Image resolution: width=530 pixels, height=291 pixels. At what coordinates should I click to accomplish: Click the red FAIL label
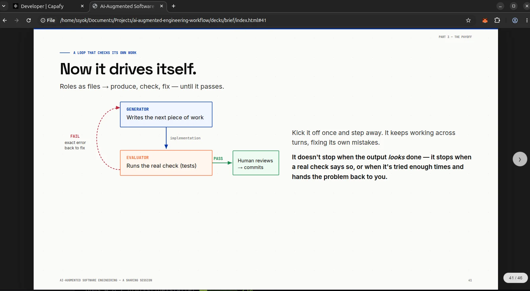75,136
